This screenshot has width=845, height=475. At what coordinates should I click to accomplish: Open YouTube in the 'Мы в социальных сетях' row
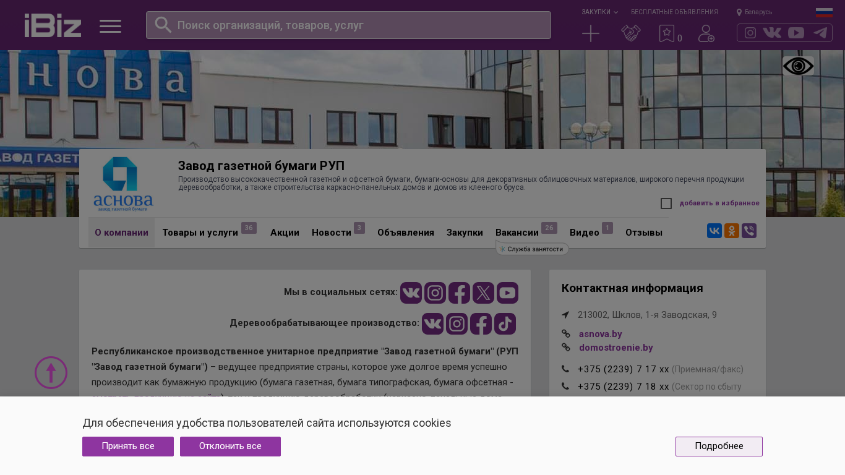pyautogui.click(x=507, y=293)
